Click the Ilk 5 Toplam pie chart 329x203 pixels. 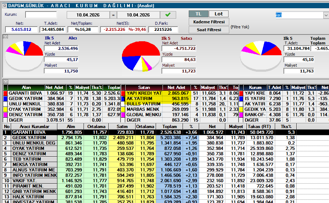pos(261,56)
